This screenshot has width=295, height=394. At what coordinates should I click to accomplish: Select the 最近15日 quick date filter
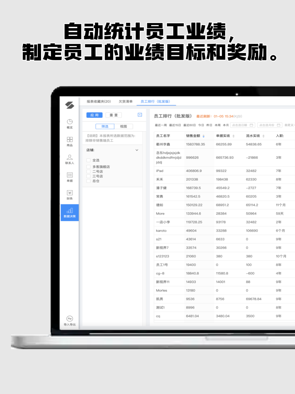pos(175,125)
